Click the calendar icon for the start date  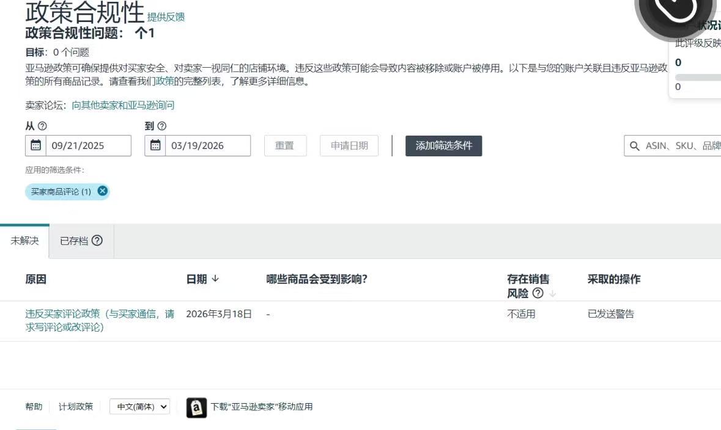36,145
